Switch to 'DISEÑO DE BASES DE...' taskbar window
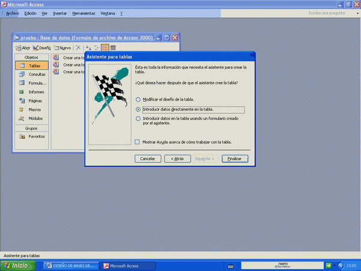Viewport: 361px width, 271px height. 71,266
